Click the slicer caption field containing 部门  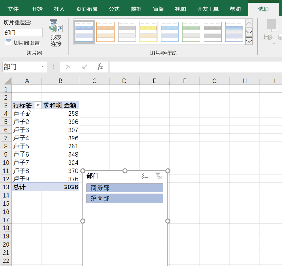pos(23,33)
